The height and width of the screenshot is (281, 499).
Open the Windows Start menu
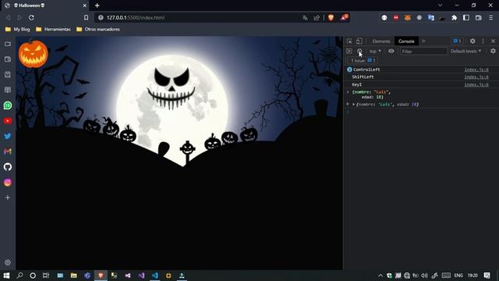tap(6, 276)
